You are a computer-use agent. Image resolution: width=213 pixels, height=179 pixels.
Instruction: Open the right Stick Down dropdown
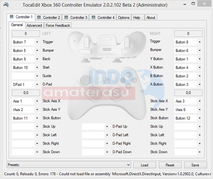188,152
